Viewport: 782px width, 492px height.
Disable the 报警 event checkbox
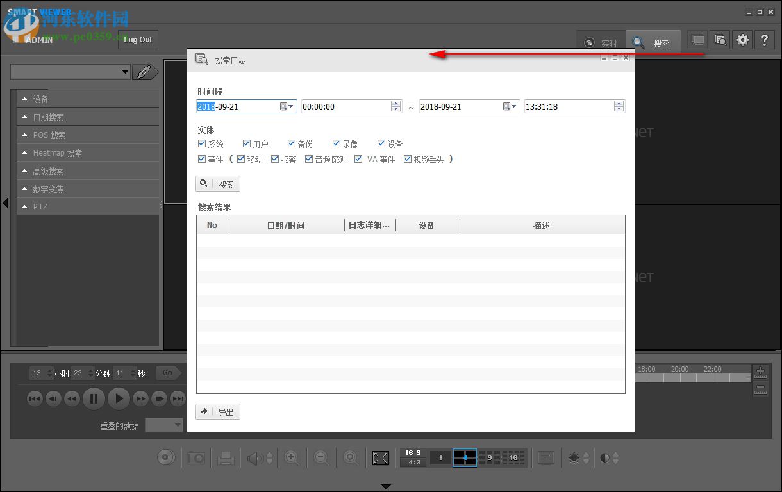(274, 158)
